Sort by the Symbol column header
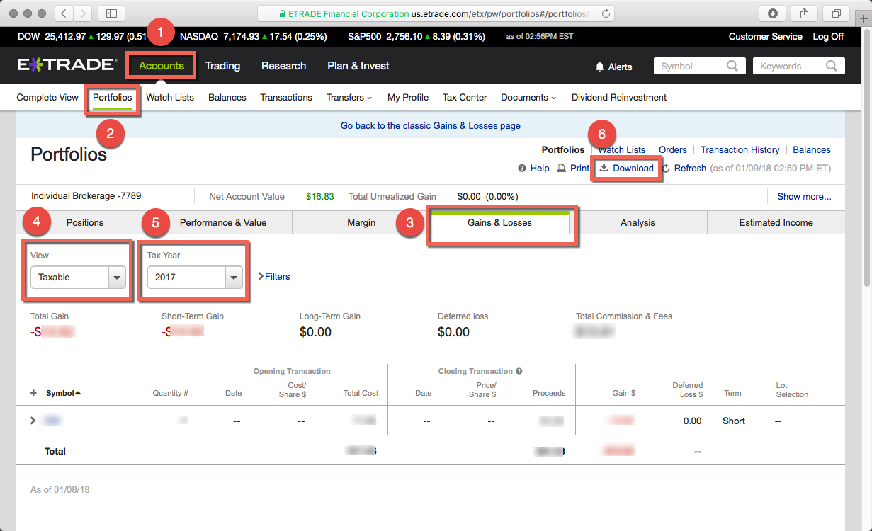Screen dimensions: 872x531 (63, 393)
